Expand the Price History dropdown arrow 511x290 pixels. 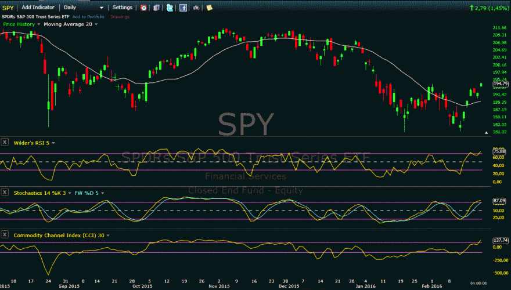click(x=38, y=24)
